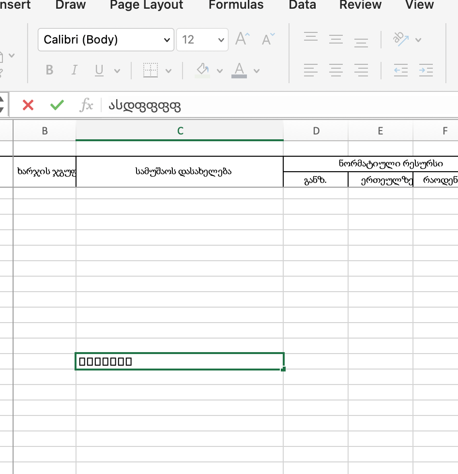458x474 pixels.
Task: Align text right
Action: point(361,70)
